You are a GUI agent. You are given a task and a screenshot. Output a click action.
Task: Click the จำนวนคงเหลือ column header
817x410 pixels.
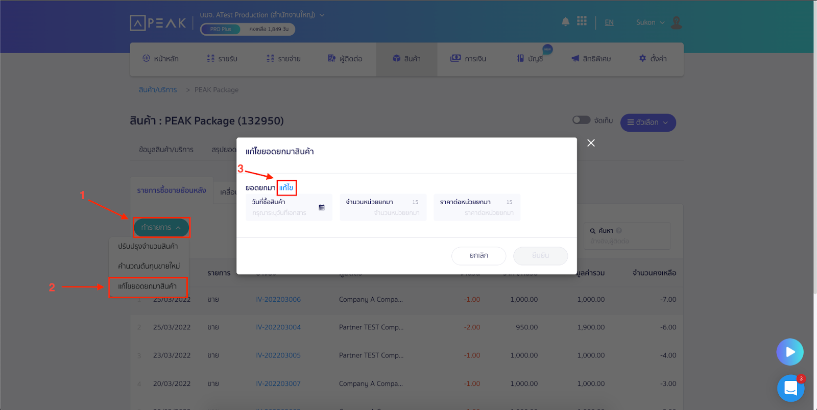click(x=654, y=273)
